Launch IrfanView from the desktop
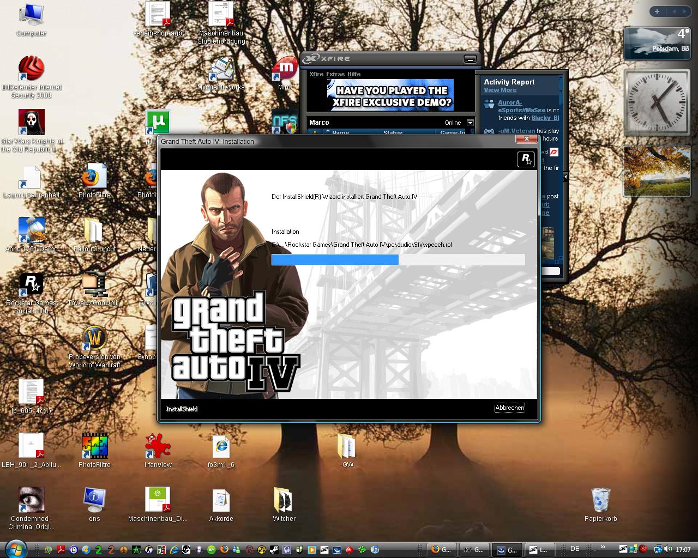 [158, 451]
